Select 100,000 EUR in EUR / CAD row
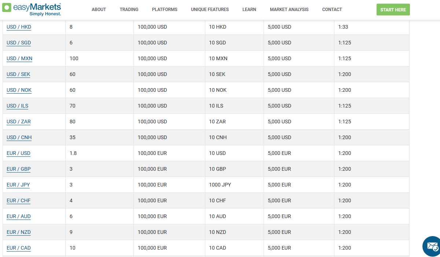Viewport: 440px width, 257px height. (152, 248)
